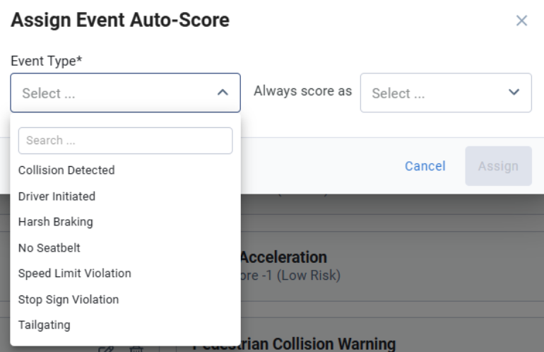The height and width of the screenshot is (352, 544).
Task: Click the Low Risk score text
Action: 309,275
